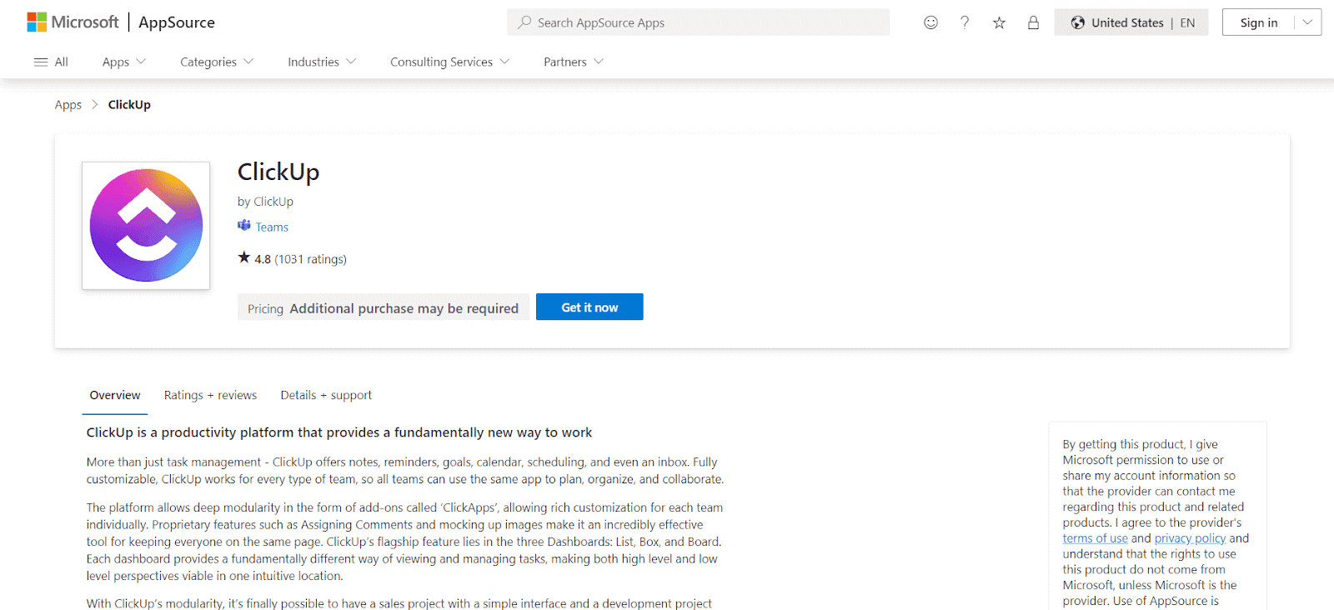Open the Industries dropdown
1334x610 pixels.
(321, 62)
